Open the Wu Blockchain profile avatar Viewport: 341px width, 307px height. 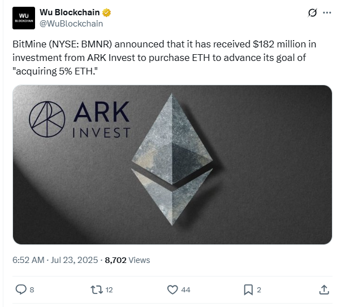(x=24, y=18)
